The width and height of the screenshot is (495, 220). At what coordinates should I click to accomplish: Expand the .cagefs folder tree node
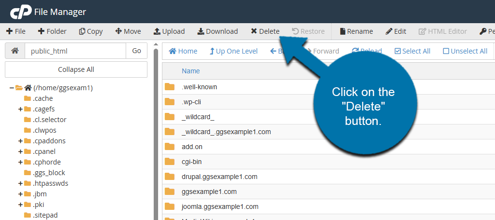point(20,109)
